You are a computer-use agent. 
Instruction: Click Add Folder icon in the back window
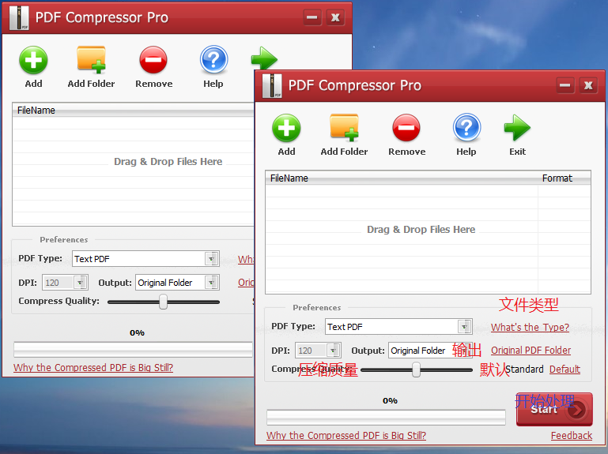point(91,60)
